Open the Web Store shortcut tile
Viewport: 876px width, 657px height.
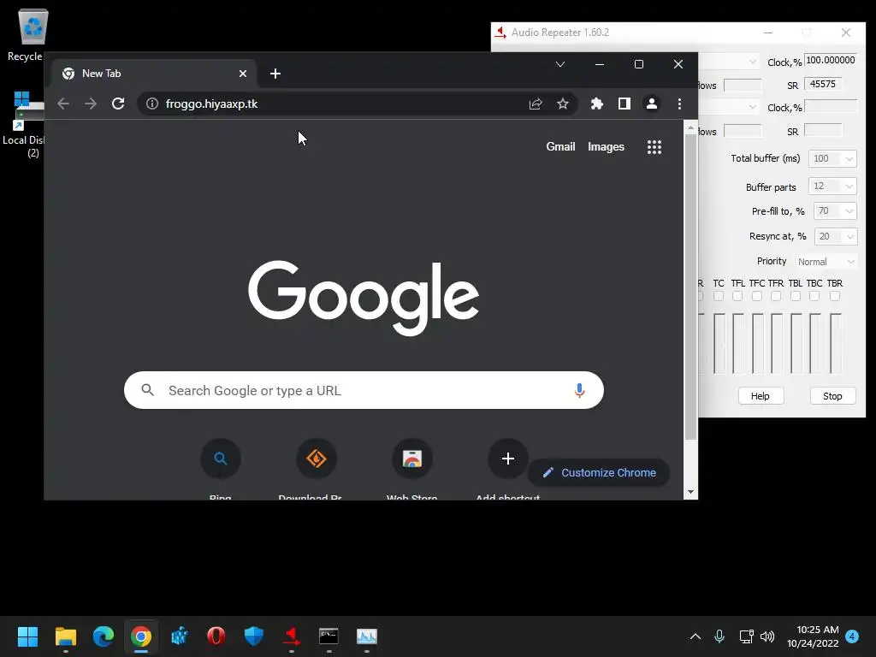412,459
